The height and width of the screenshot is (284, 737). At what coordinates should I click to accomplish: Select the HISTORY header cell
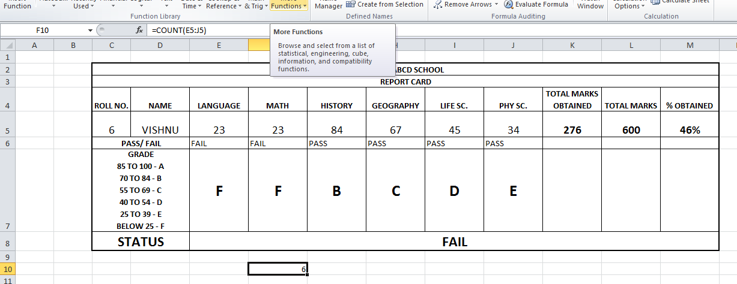pyautogui.click(x=336, y=99)
